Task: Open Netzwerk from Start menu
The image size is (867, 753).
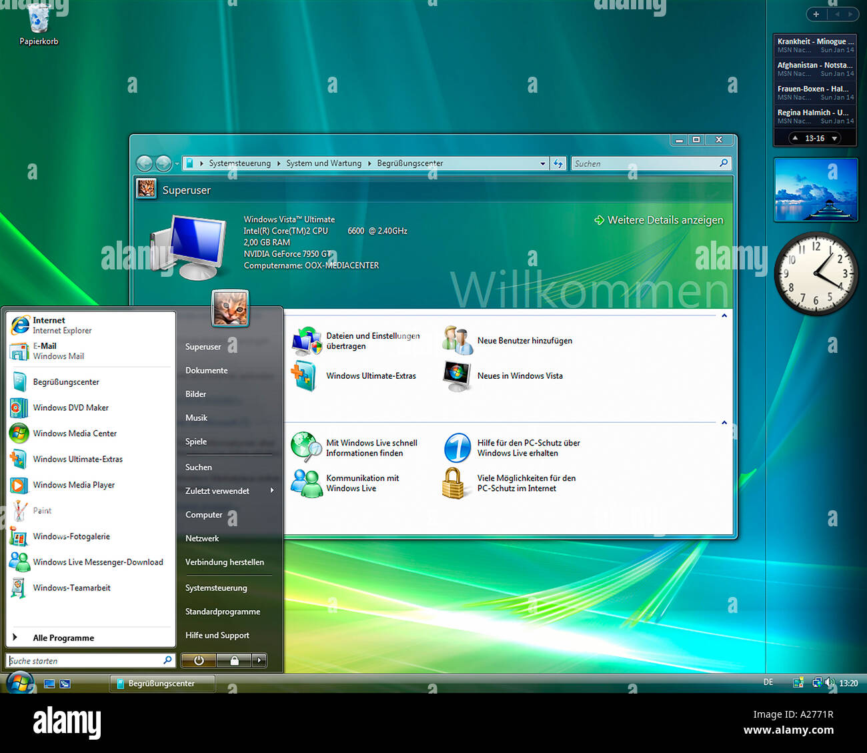Action: (202, 538)
